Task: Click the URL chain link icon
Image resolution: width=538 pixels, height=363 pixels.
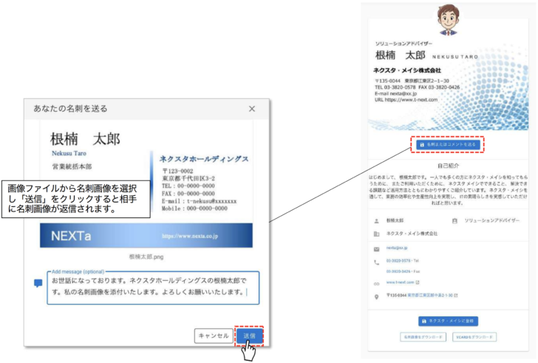Action: coord(376,284)
